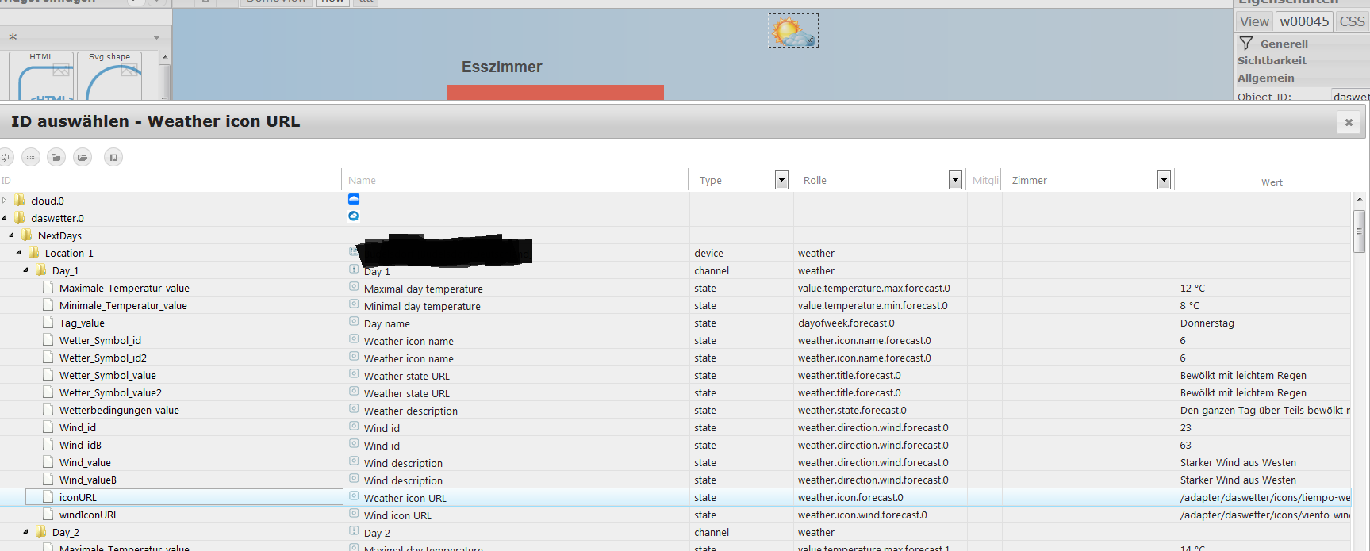This screenshot has width=1370, height=551.
Task: Select the Svg shape widget thumbnail
Action: [x=109, y=75]
